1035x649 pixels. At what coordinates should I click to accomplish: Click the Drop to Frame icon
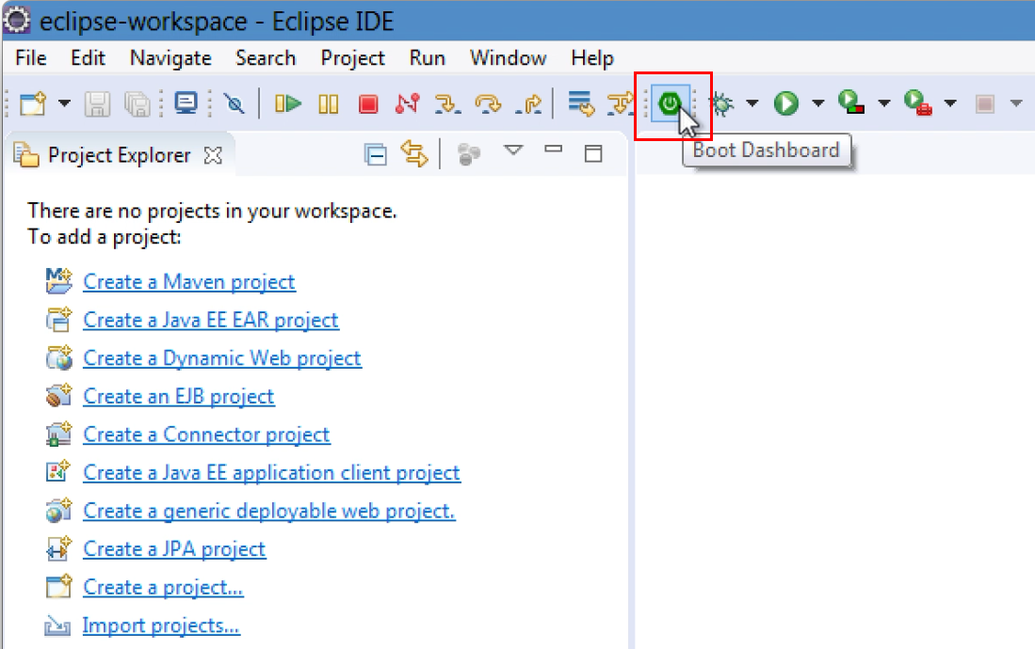[581, 103]
